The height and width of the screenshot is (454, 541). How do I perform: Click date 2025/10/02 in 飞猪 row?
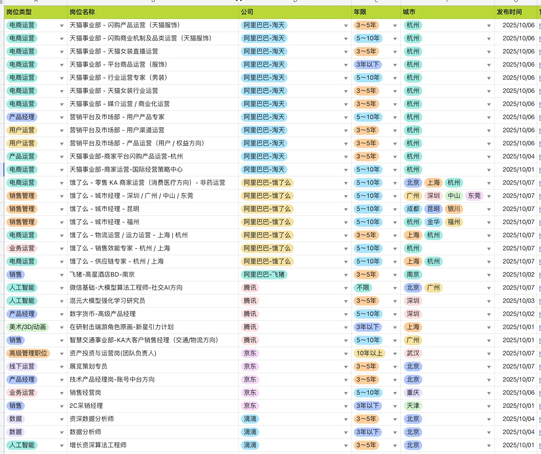518,275
